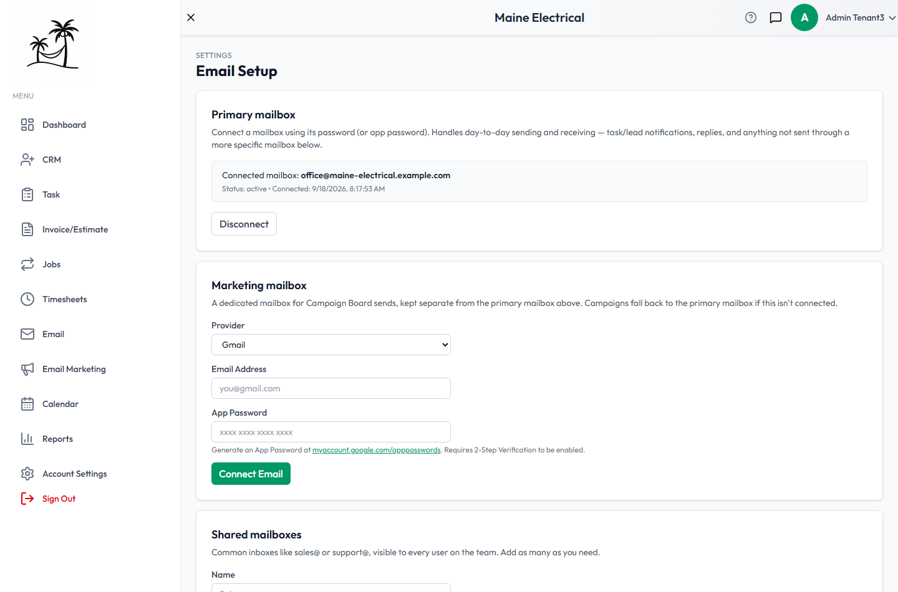The width and height of the screenshot is (898, 592).
Task: Click the Calendar icon in sidebar
Action: [27, 404]
